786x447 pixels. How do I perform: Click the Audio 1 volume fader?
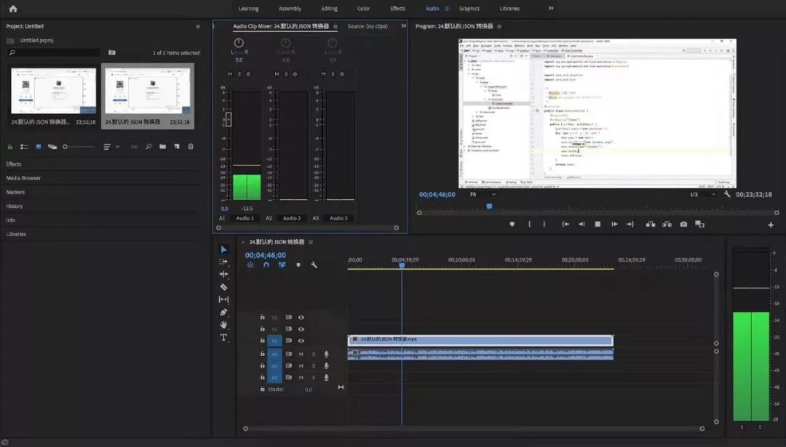point(228,119)
